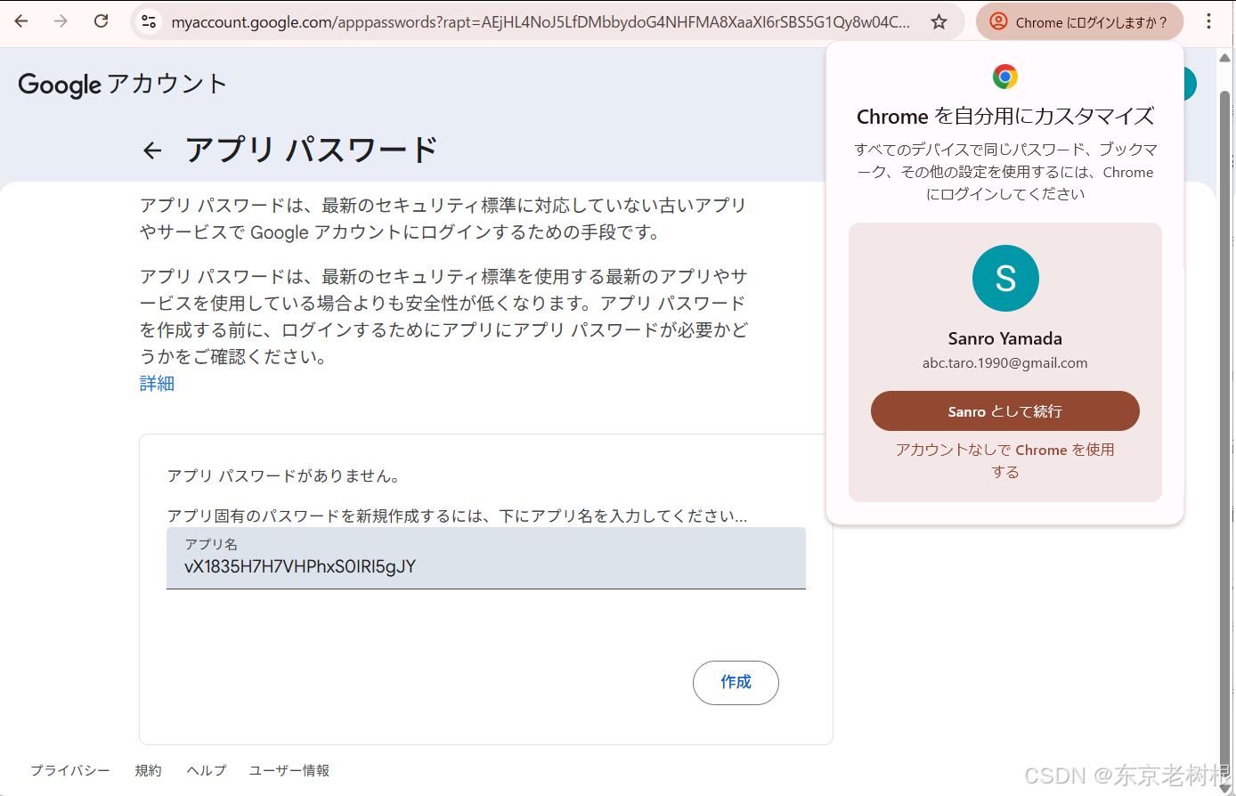Choose アカウントなしで Chrome を使用する
This screenshot has width=1236, height=796.
click(x=1004, y=460)
